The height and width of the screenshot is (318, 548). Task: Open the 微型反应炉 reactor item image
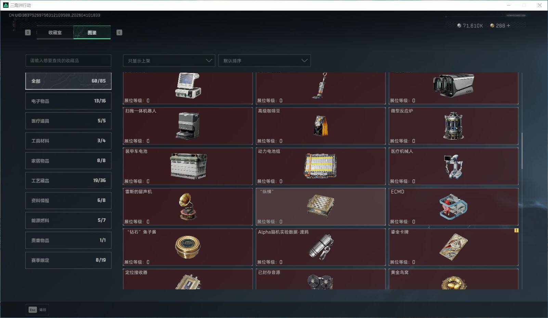(x=453, y=126)
